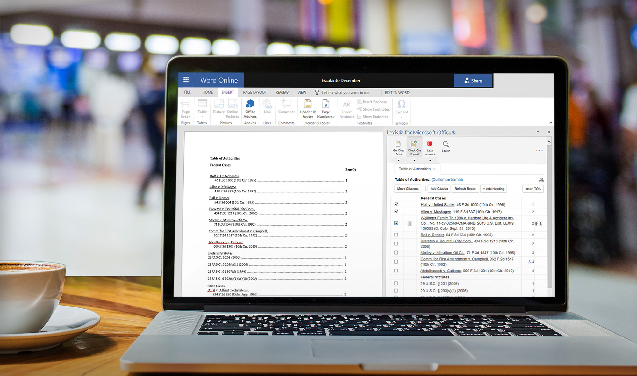Screen dimensions: 637x376
Task: Select the INSERT ribbon tab
Action: (x=228, y=92)
